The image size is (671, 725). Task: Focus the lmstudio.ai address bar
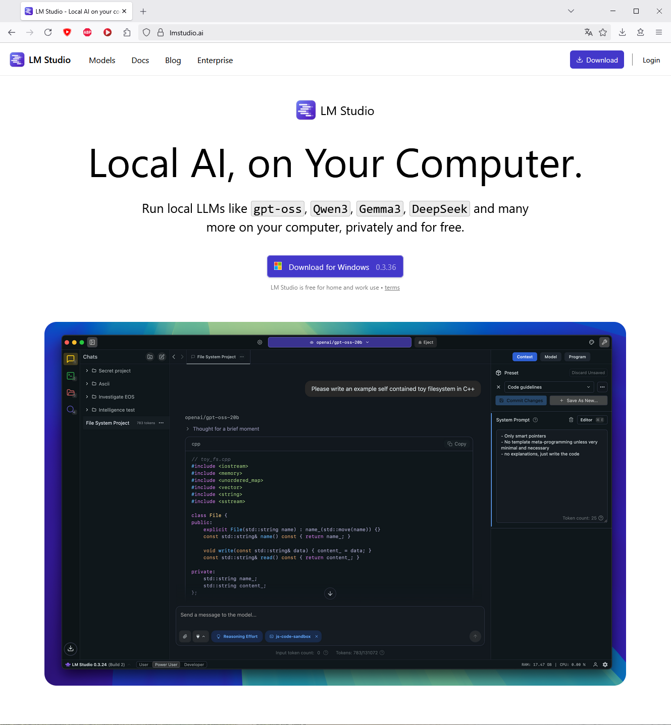[x=353, y=33]
